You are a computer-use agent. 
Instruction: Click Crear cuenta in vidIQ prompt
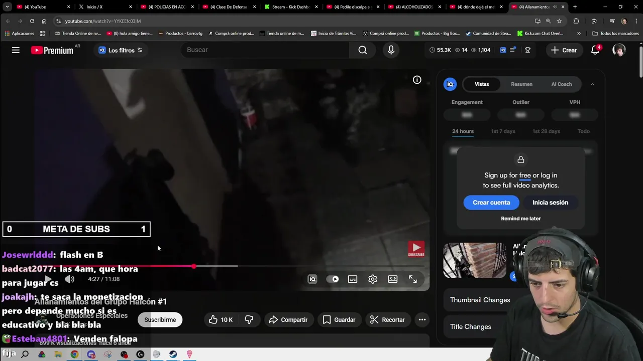click(491, 203)
